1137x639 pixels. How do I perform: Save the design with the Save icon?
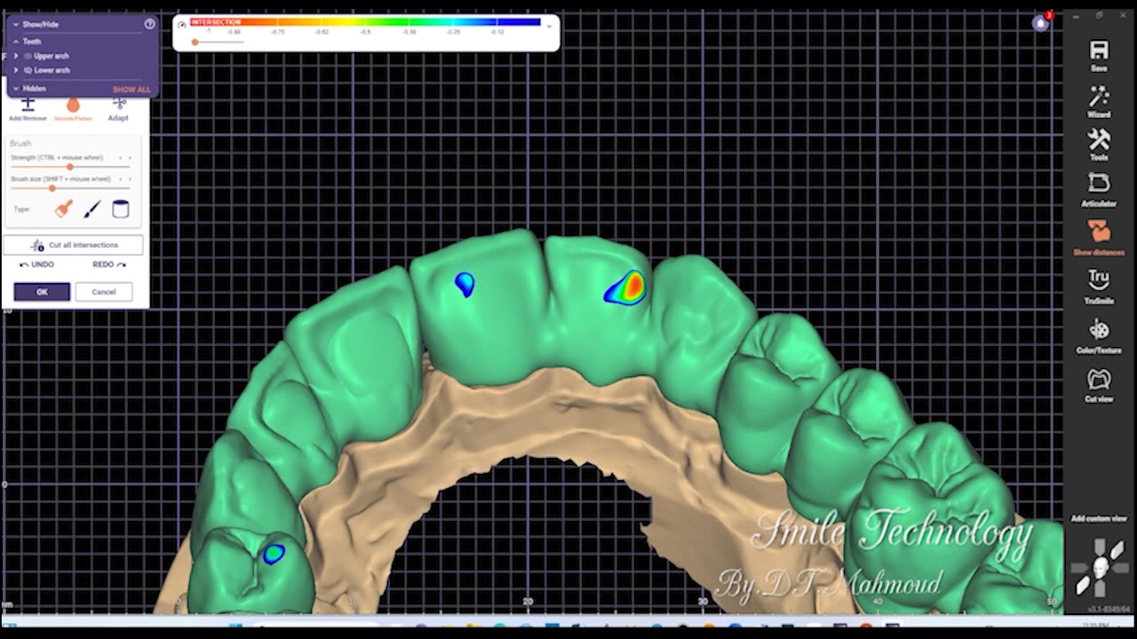pos(1099,55)
